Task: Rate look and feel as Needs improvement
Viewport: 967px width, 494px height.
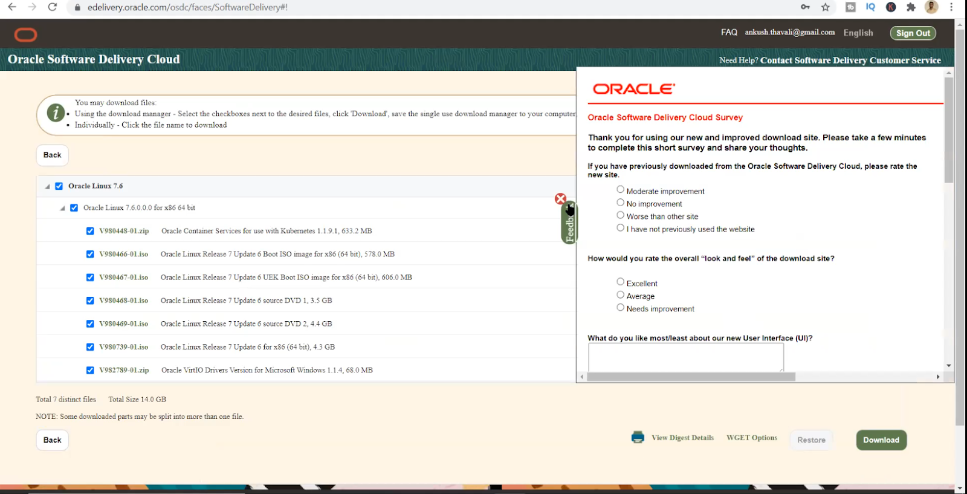Action: point(620,308)
